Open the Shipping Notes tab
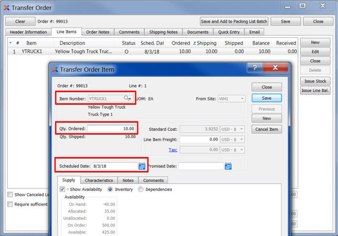338x236 pixels. pos(163,32)
